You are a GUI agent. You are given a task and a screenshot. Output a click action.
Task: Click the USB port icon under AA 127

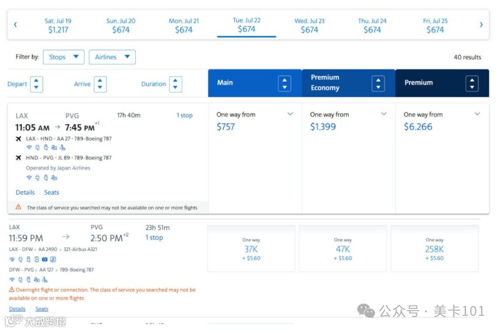tap(29, 280)
